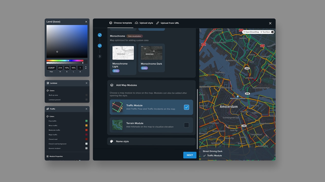Uncheck the Traffic Module checkbox
This screenshot has width=325, height=182.
186,107
